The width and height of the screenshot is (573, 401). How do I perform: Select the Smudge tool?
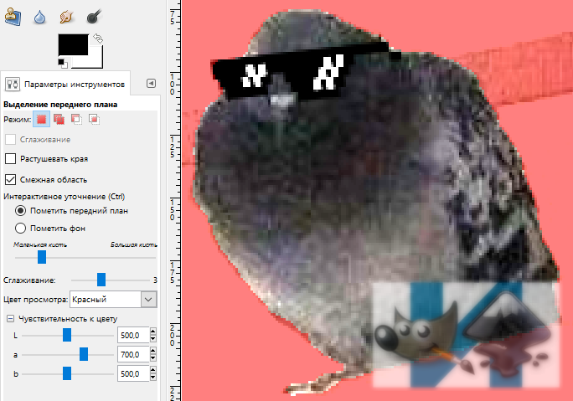click(66, 17)
